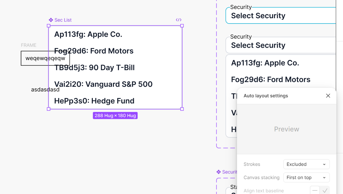Click the bottom-left corner handle of Sec List
Viewport: 343px width, 194px height.
coord(49,109)
